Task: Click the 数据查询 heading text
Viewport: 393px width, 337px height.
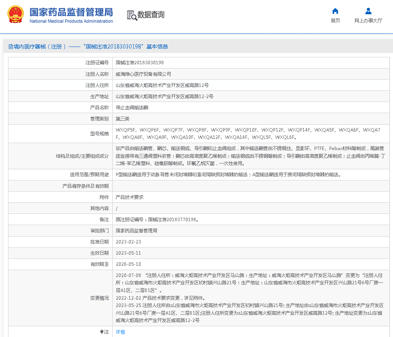Action: tap(151, 15)
